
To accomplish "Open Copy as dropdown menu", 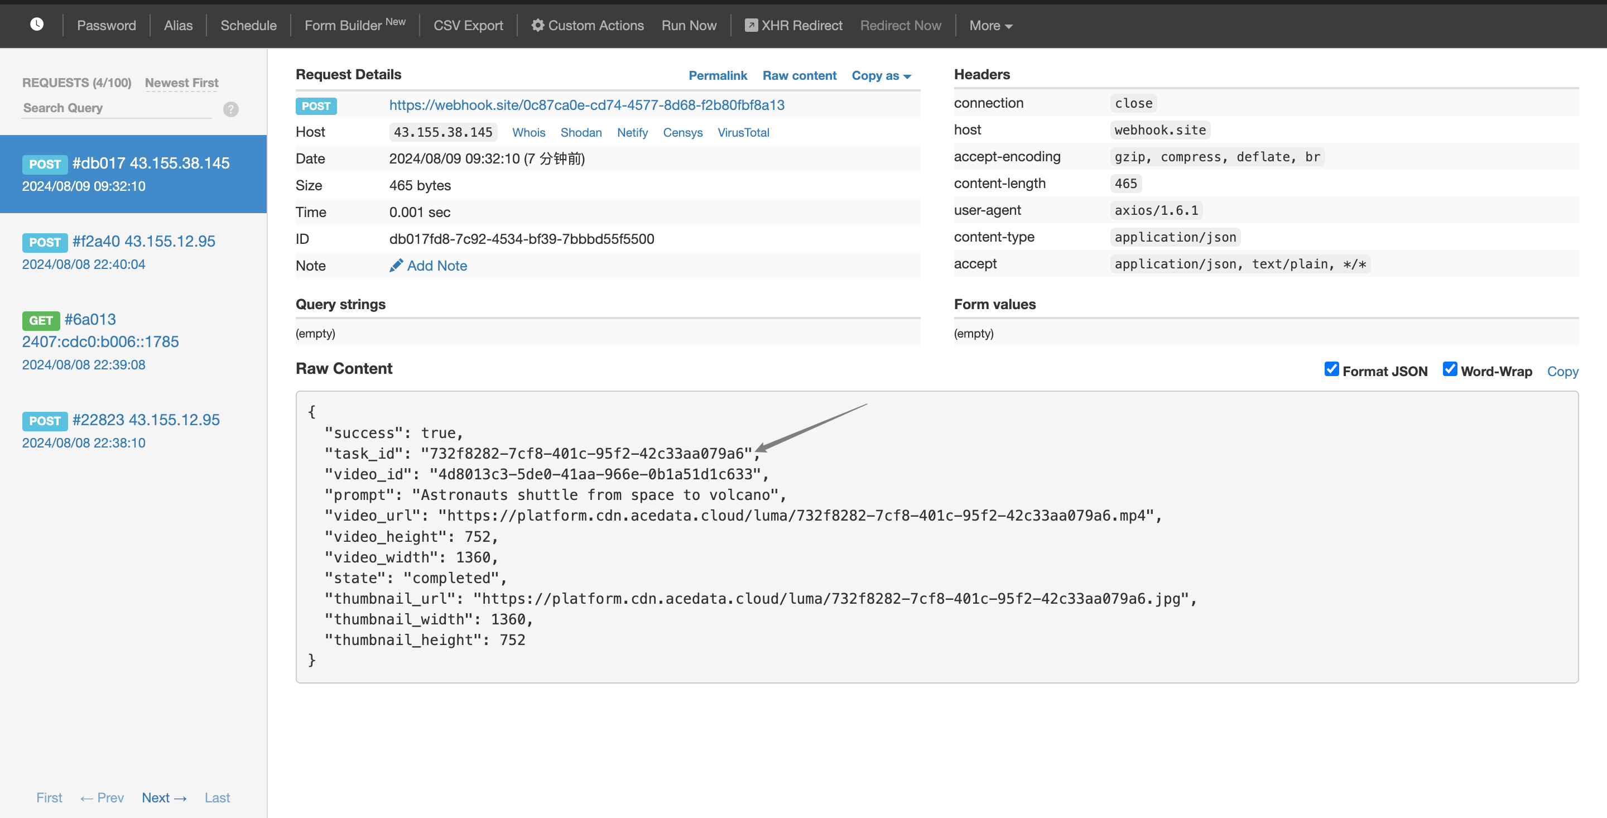I will [x=881, y=74].
